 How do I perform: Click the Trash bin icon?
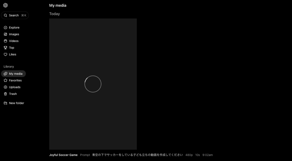tap(5, 94)
